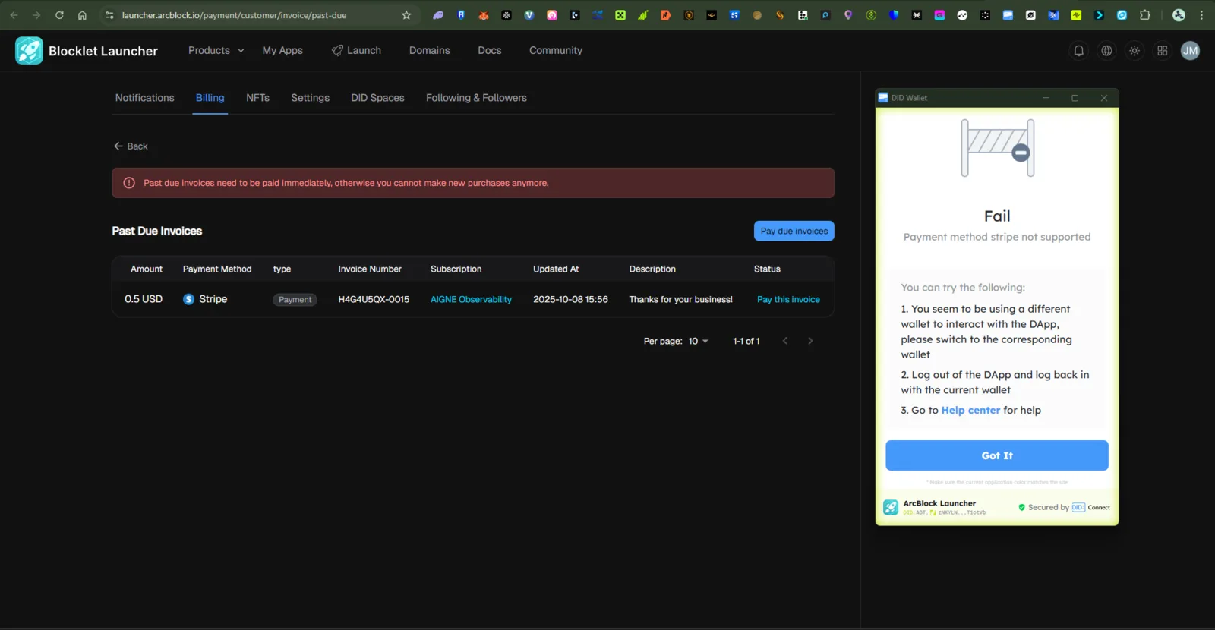Open the Chrome profile avatar
Viewport: 1215px width, 630px height.
1179,15
